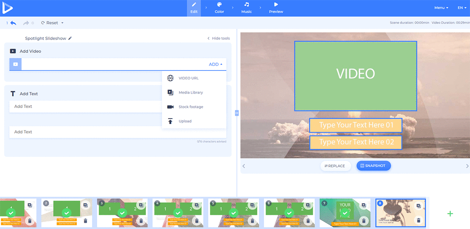The height and width of the screenshot is (229, 470).
Task: Expand the Menu dropdown
Action: point(441,8)
